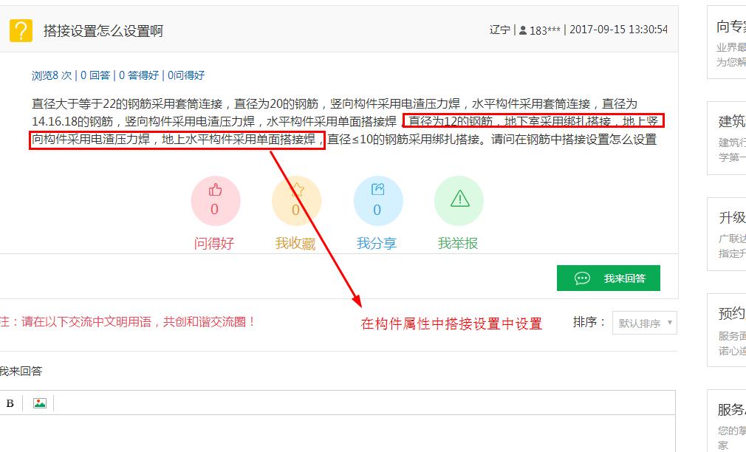Click the thumbs-up 问得好 circle icon
Image resolution: width=746 pixels, height=452 pixels.
[215, 201]
